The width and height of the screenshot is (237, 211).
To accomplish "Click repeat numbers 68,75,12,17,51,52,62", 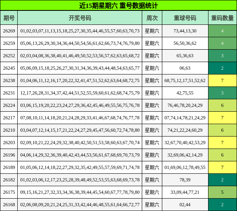I will click(x=185, y=80).
